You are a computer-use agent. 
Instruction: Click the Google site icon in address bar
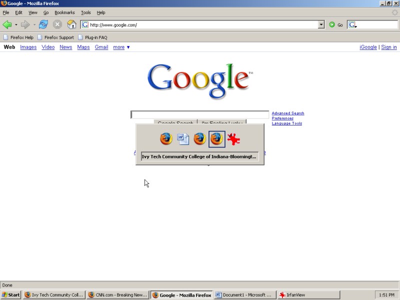click(85, 24)
